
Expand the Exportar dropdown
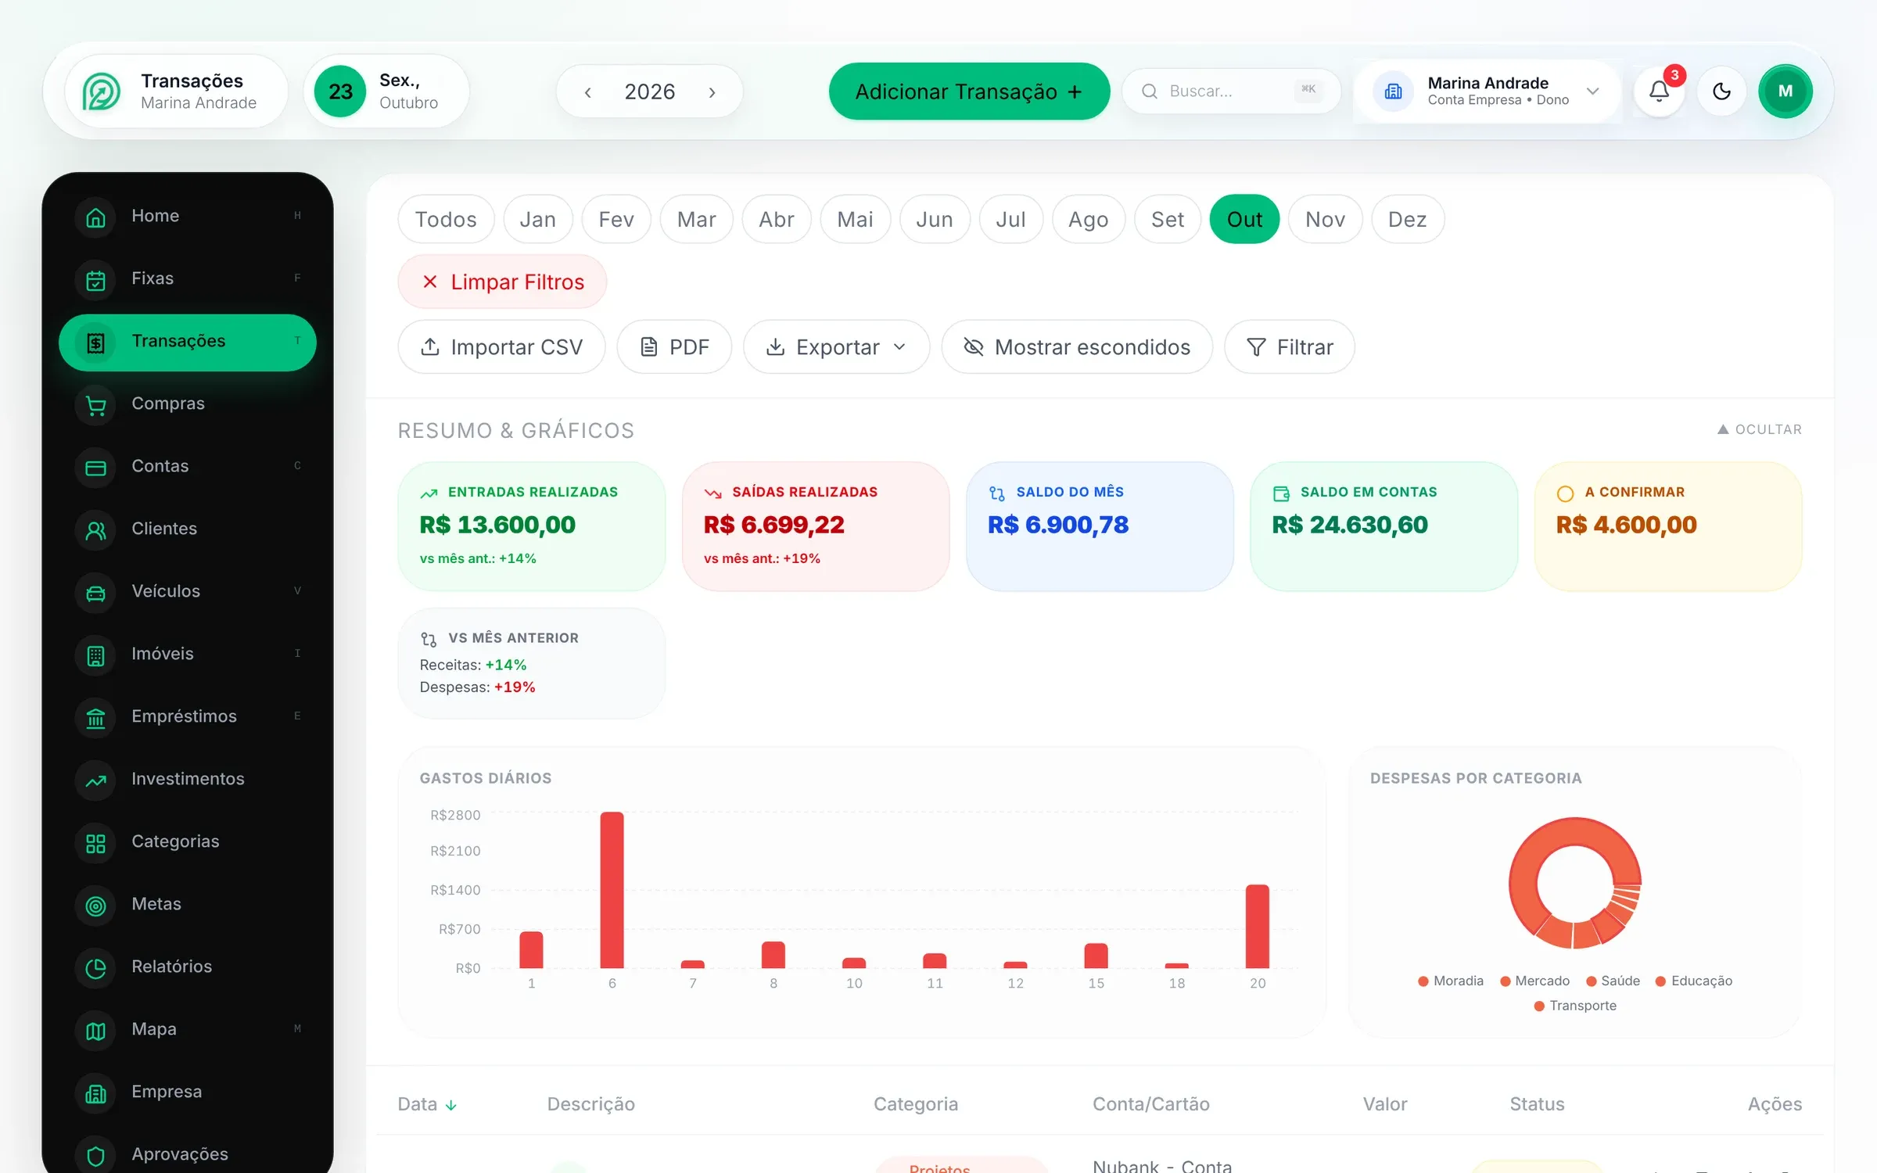point(836,346)
